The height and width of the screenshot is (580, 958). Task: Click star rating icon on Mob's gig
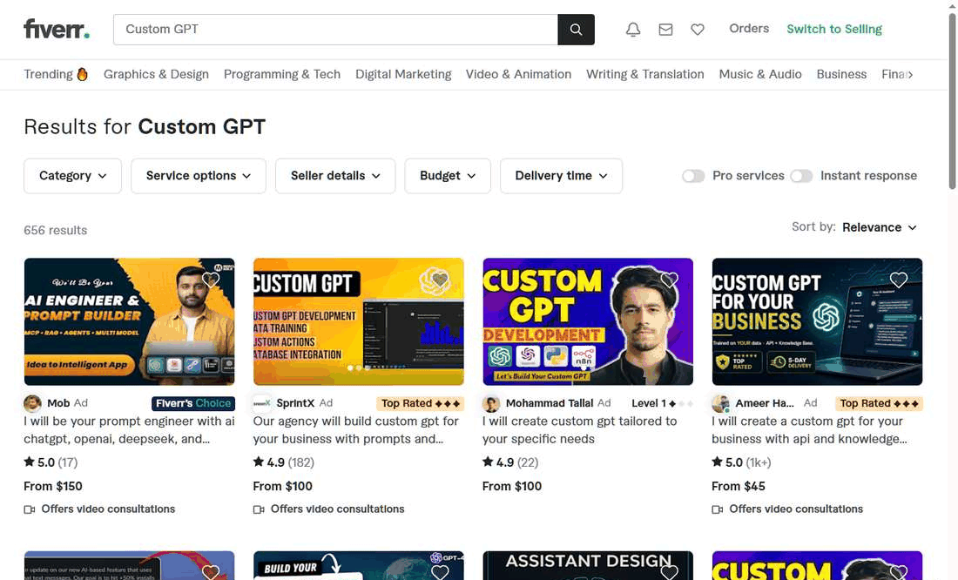(29, 462)
